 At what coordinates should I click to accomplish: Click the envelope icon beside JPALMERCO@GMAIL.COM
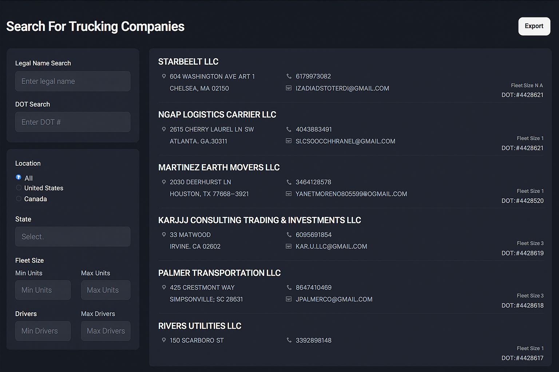pos(289,299)
